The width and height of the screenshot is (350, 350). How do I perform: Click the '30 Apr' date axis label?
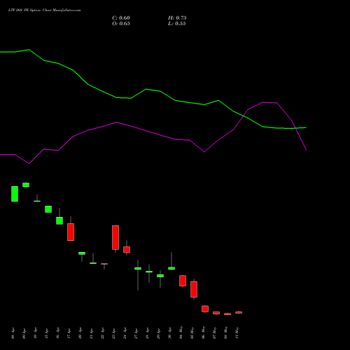click(169, 333)
